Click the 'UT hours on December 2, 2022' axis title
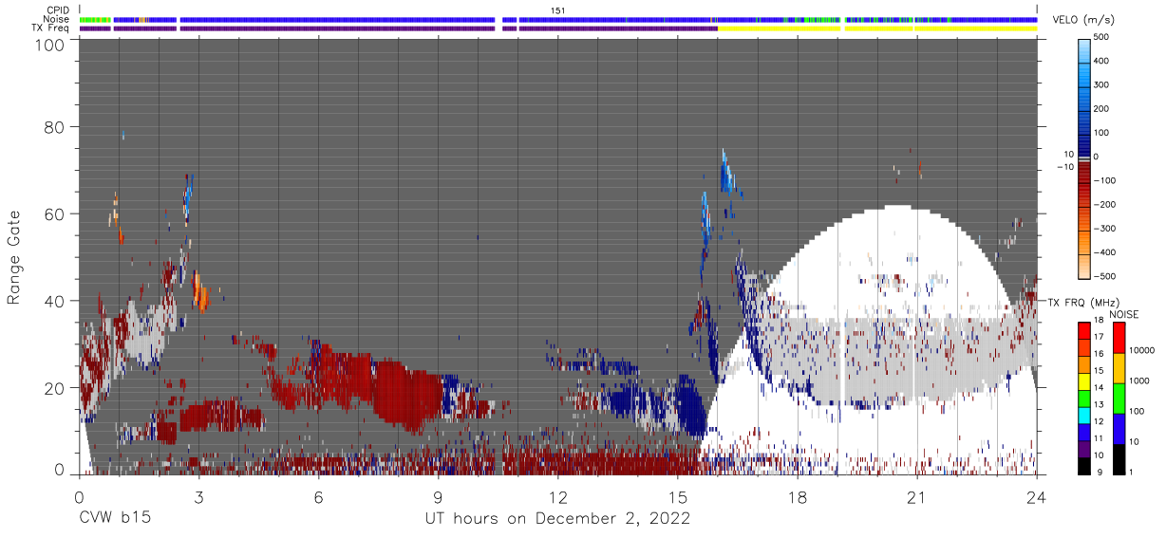The image size is (1166, 538). [x=557, y=519]
